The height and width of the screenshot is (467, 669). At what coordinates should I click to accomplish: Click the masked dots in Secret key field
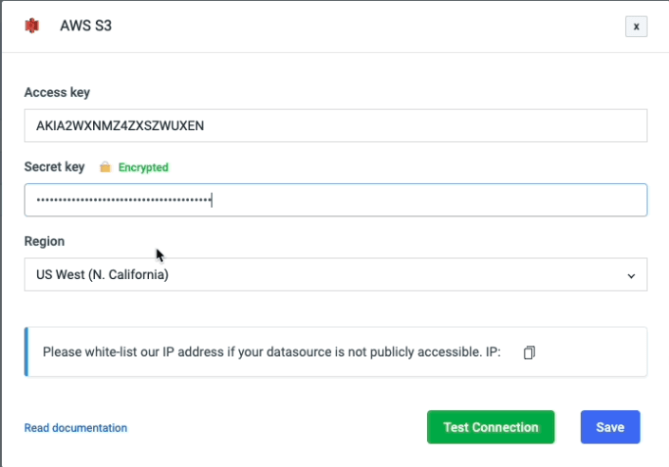(123, 199)
